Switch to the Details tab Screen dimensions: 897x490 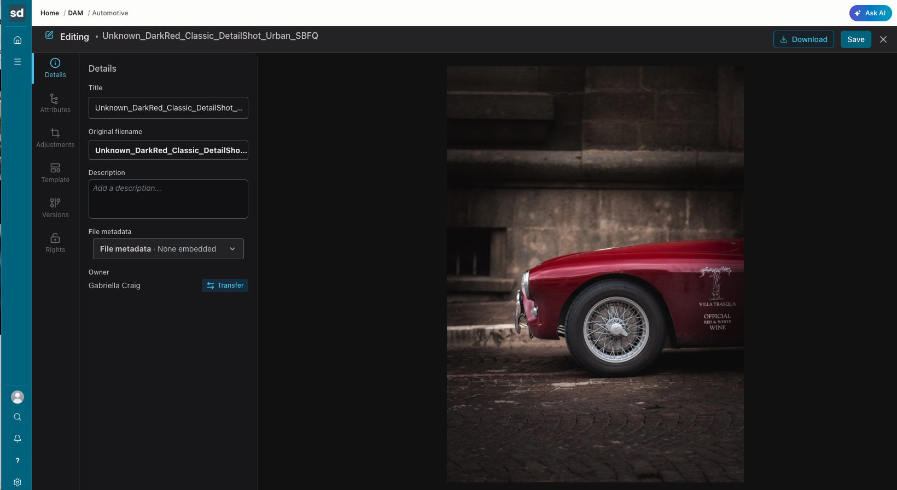point(55,68)
